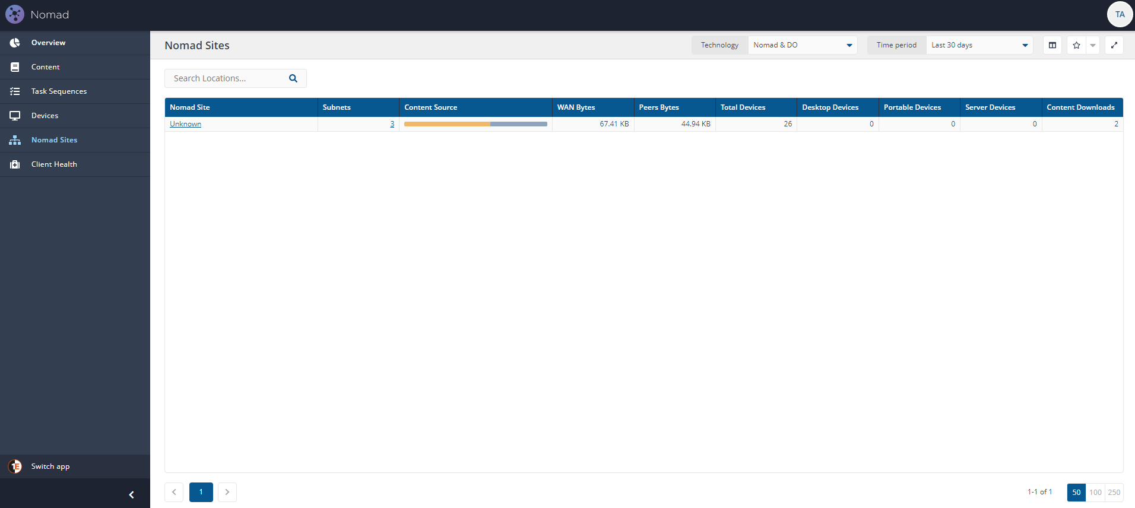Viewport: 1135px width, 508px height.
Task: Open the Content menu item
Action: click(75, 67)
